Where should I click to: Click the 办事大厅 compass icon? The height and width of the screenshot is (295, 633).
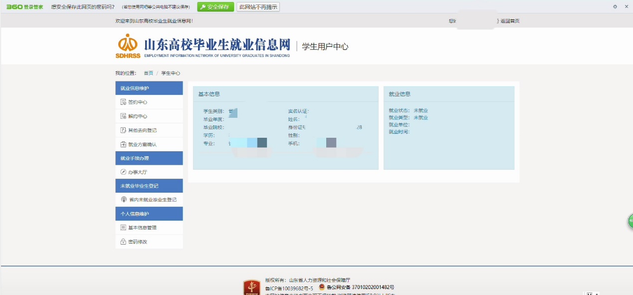tap(123, 172)
